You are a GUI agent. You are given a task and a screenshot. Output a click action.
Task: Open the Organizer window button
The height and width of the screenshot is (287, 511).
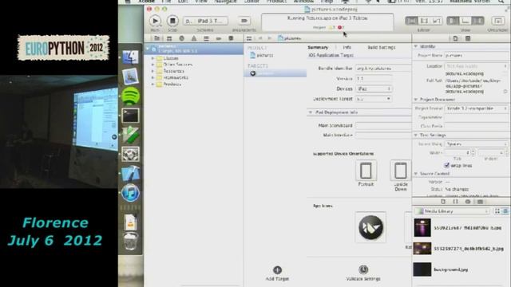(497, 21)
